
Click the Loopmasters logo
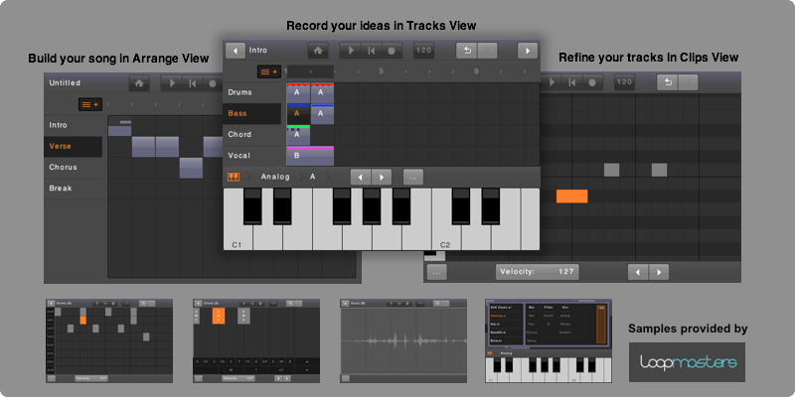pyautogui.click(x=687, y=362)
